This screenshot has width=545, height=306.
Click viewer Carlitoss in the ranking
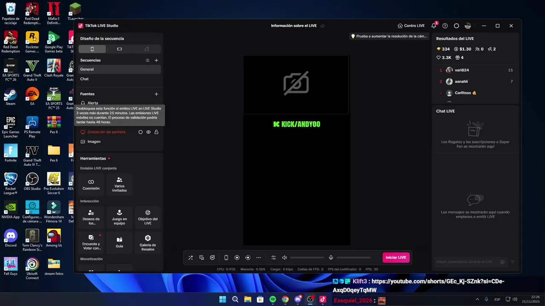tap(476, 93)
